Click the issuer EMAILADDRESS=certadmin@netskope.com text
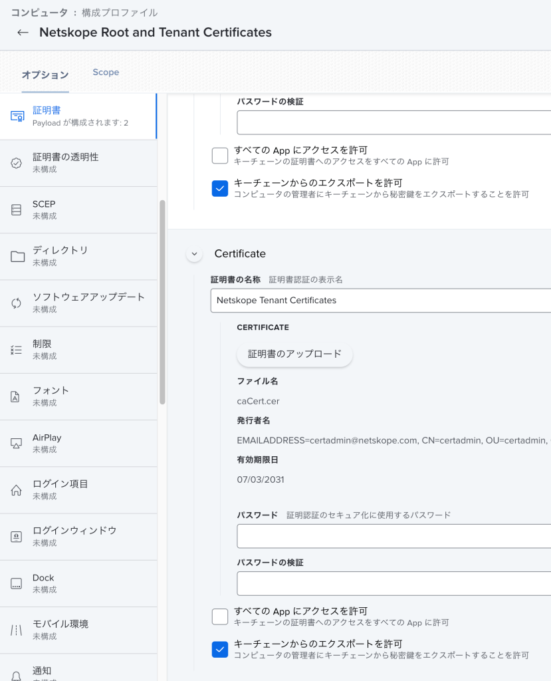The width and height of the screenshot is (551, 681). tap(327, 440)
